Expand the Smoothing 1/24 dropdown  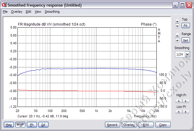(187, 54)
